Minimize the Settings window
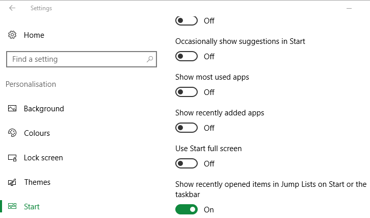The height and width of the screenshot is (218, 370). (349, 8)
